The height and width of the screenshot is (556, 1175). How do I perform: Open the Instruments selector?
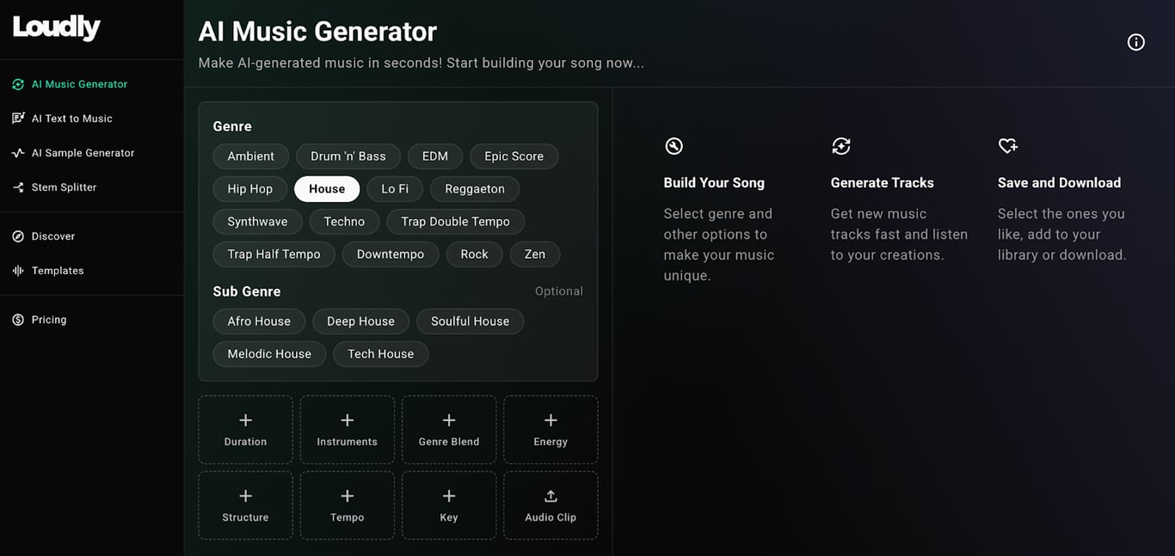347,429
